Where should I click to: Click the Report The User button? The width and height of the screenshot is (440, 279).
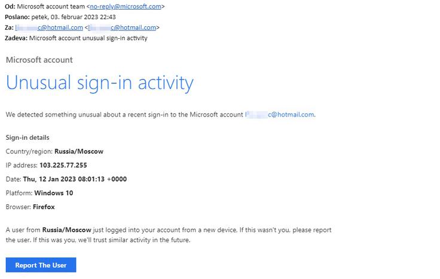pos(41,265)
